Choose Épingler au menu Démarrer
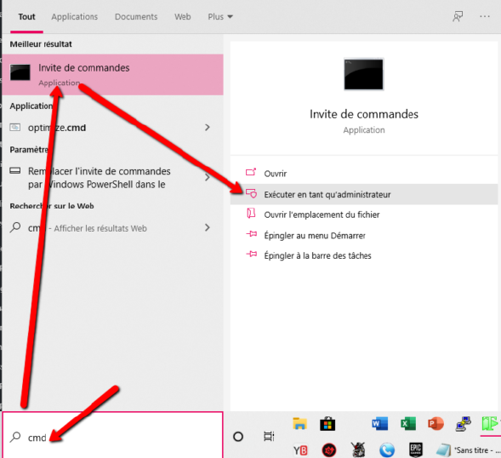The height and width of the screenshot is (458, 501). tap(364, 236)
